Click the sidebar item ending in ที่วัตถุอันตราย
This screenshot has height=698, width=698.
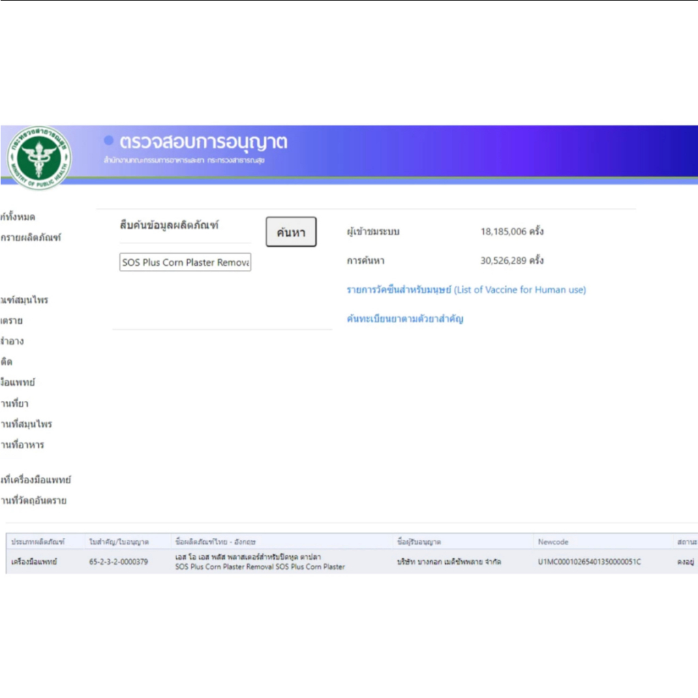(x=34, y=501)
